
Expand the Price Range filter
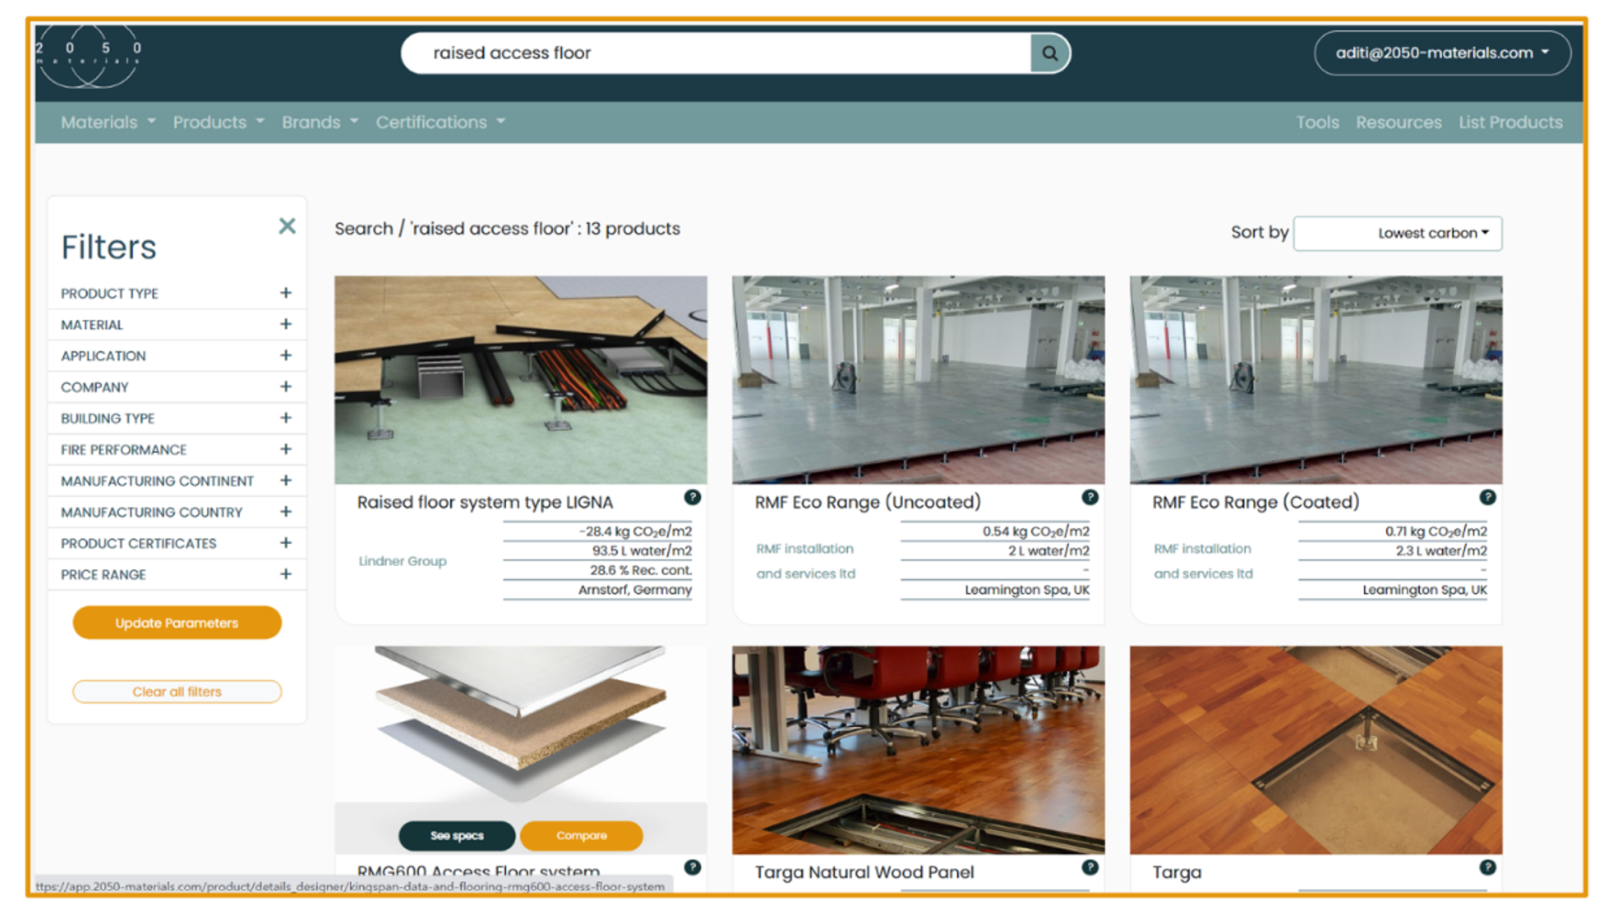pyautogui.click(x=285, y=574)
